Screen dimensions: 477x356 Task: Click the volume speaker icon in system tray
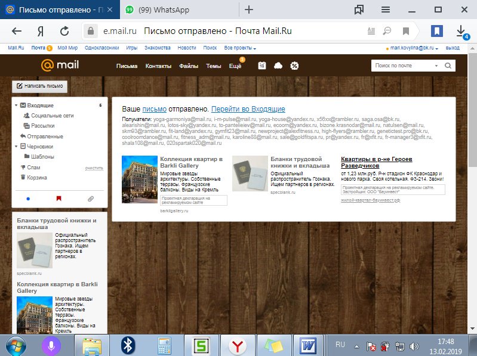pos(414,346)
